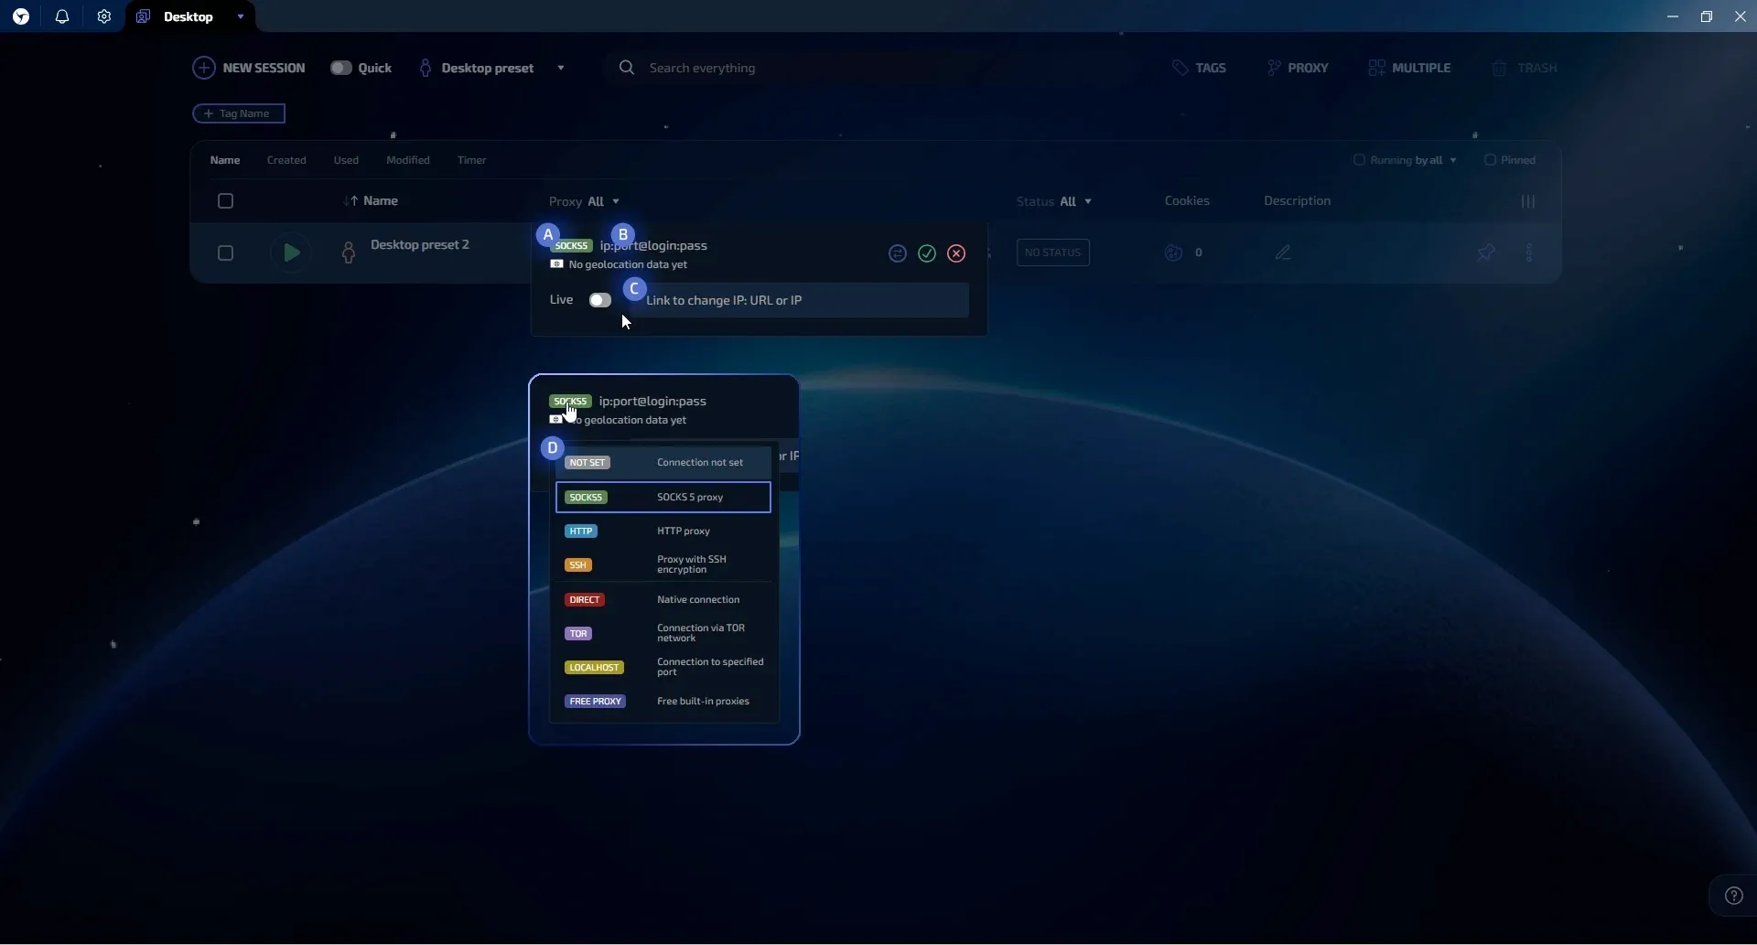Toggle the Live switch
Viewport: 1757px width, 945px height.
click(600, 300)
